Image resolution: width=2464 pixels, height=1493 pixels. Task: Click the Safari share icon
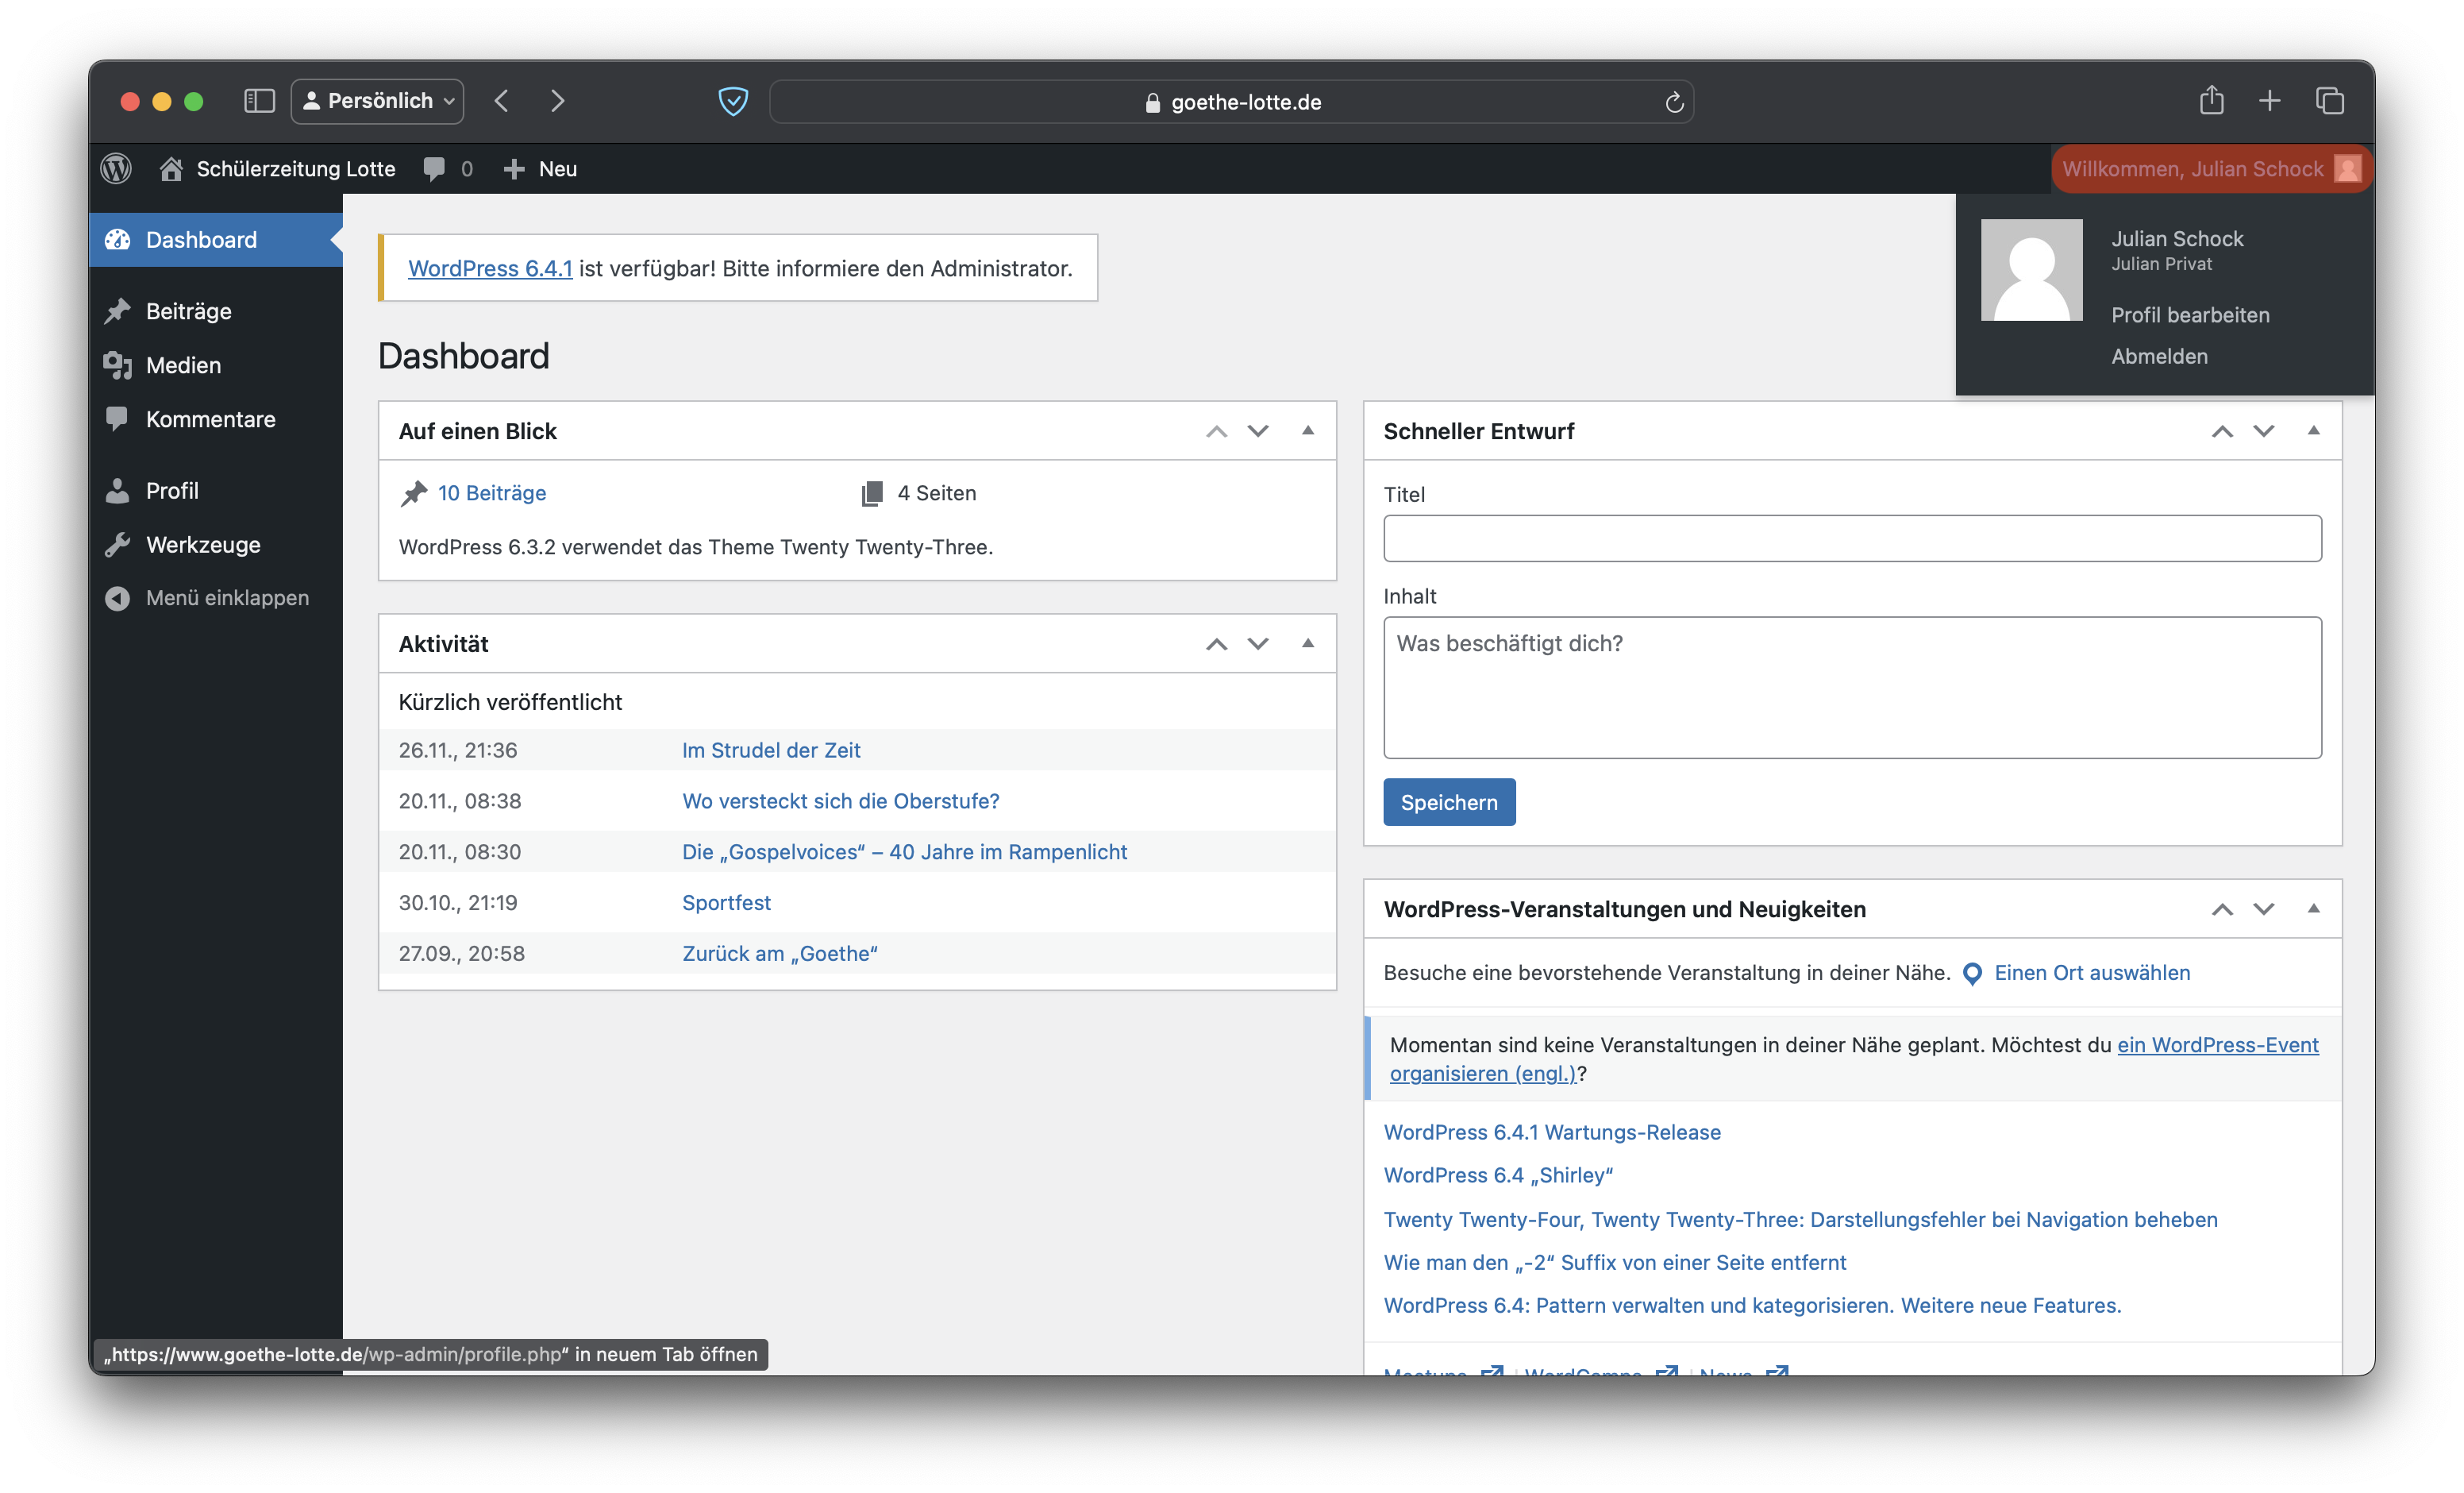(x=2211, y=101)
